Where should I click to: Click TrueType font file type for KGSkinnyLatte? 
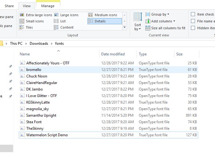click(x=153, y=102)
